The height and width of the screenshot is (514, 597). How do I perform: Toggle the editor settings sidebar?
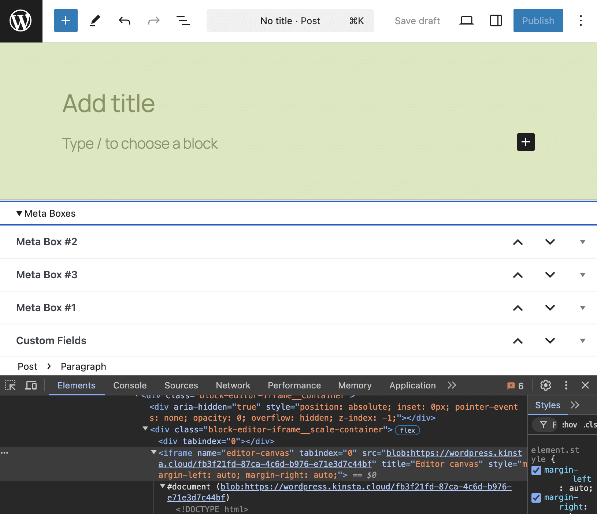pos(495,21)
